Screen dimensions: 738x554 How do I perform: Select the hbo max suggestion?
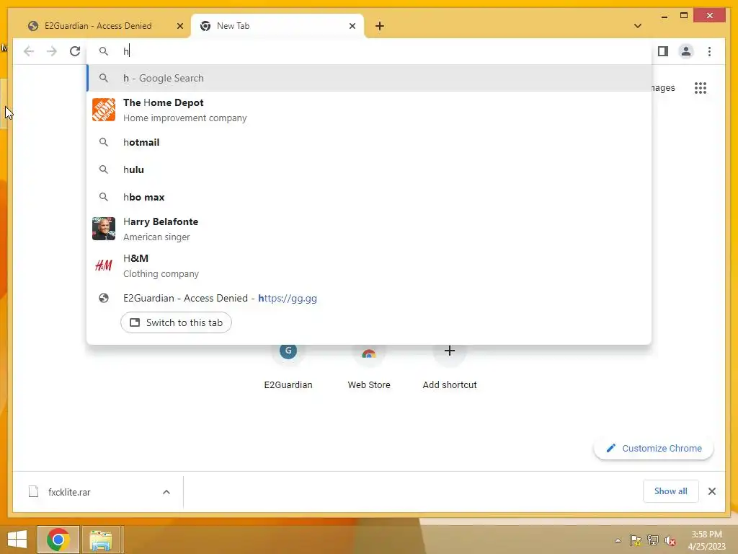pos(370,197)
